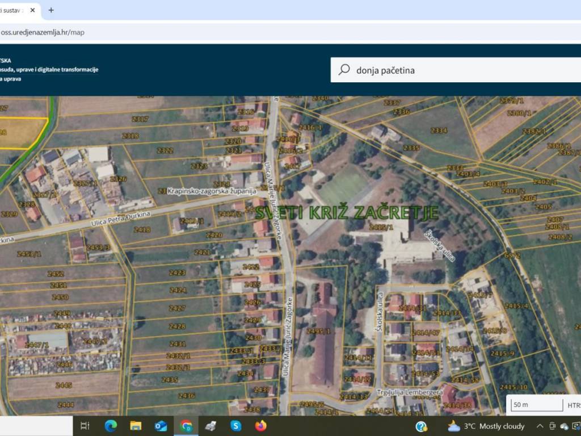
Task: Open a new browser tab
Action: coord(51,10)
